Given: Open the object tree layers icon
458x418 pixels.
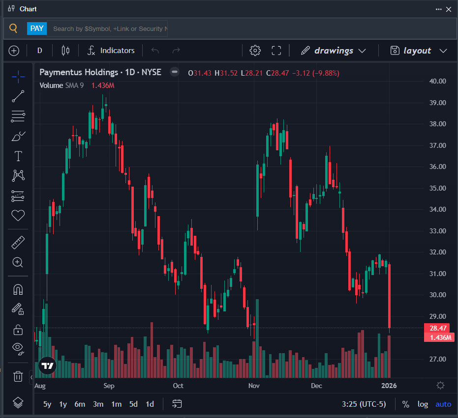Looking at the screenshot, I should click(18, 403).
